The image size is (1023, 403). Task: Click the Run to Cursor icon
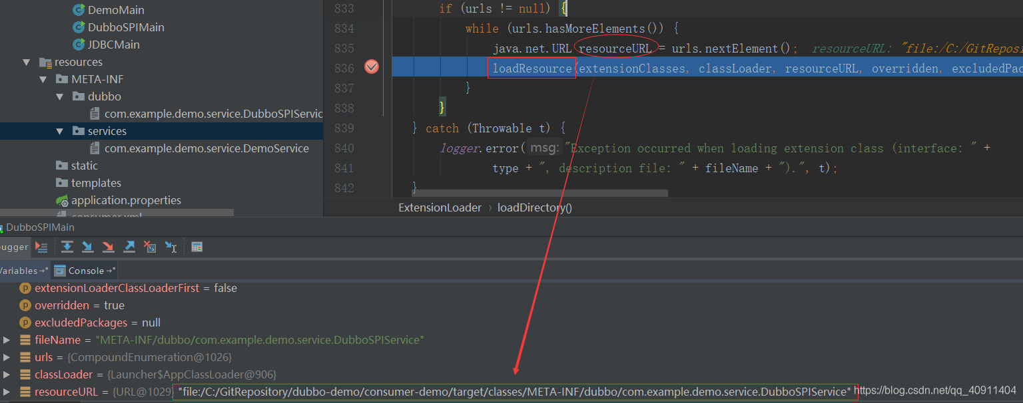(x=170, y=247)
